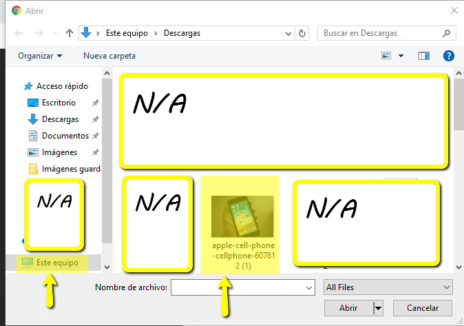The height and width of the screenshot is (326, 464).
Task: Open Descargas folder in sidebar
Action: click(60, 119)
